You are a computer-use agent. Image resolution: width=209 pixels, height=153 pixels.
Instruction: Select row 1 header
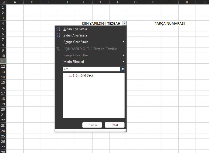3,7
